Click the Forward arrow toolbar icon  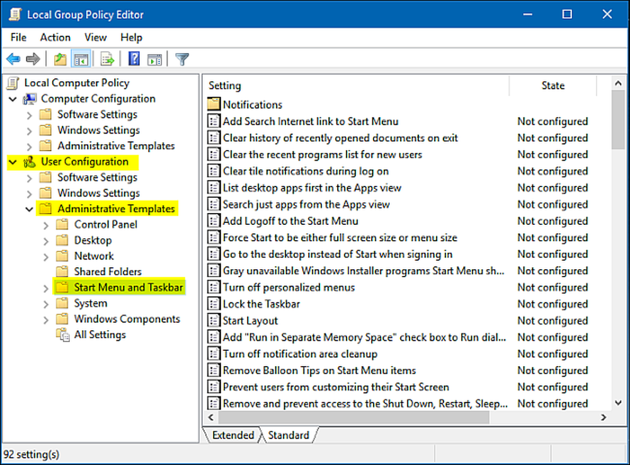(33, 59)
